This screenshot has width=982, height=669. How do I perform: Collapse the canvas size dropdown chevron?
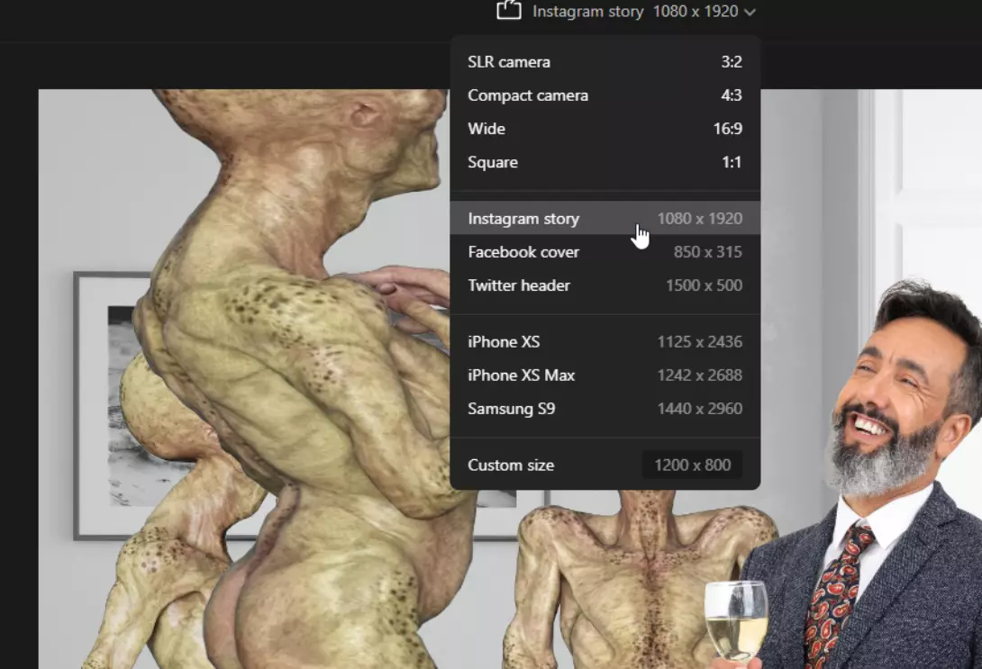tap(750, 12)
